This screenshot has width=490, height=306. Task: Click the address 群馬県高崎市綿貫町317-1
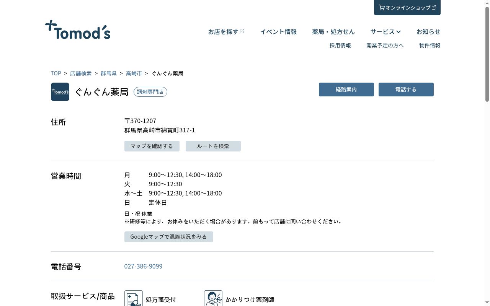tap(160, 130)
